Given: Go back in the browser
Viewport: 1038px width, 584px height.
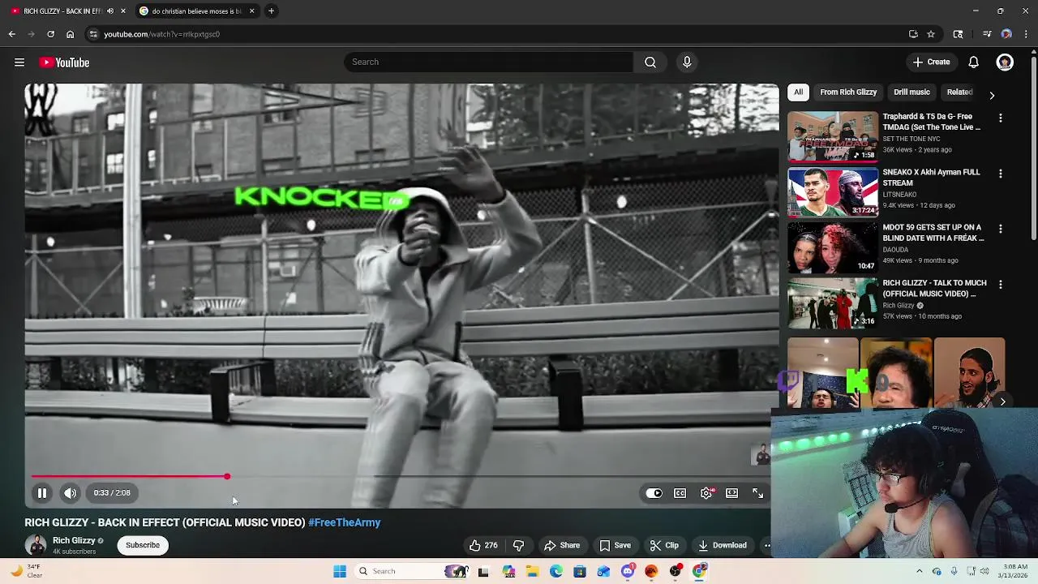Looking at the screenshot, I should click(x=12, y=34).
